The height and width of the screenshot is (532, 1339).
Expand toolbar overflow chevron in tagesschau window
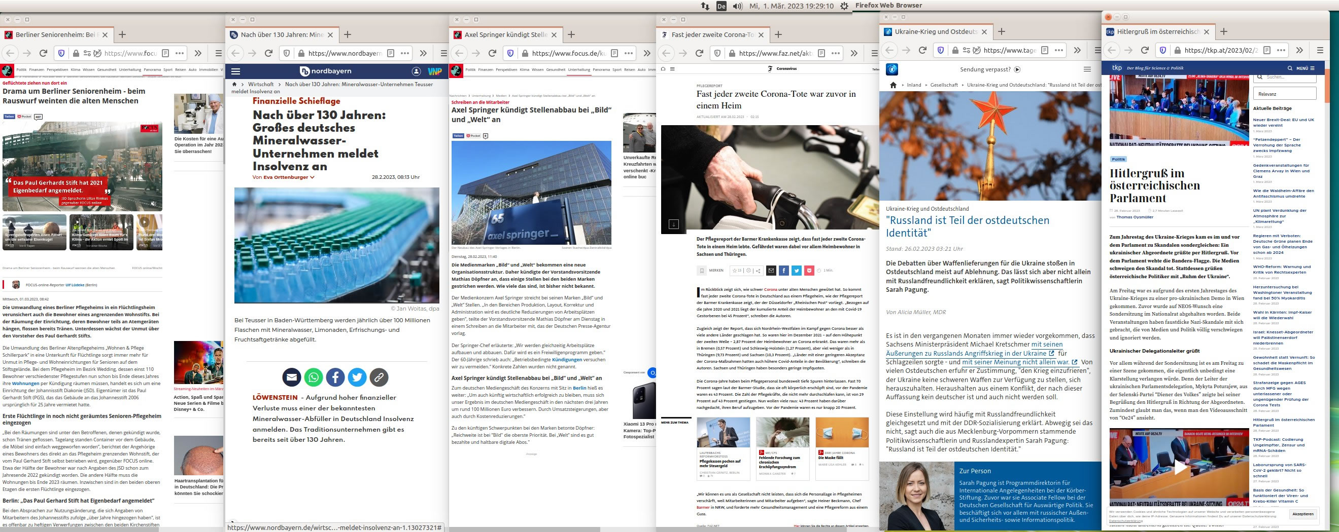(1077, 50)
